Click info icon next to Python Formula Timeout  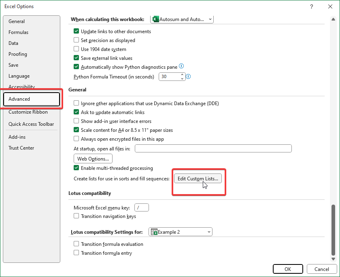[x=188, y=76]
